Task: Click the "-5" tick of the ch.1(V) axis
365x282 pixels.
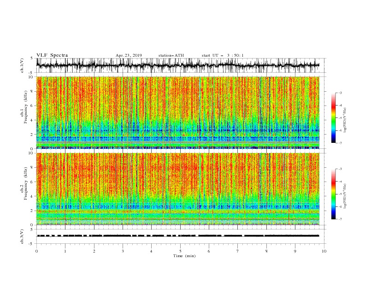Action: pos(31,73)
